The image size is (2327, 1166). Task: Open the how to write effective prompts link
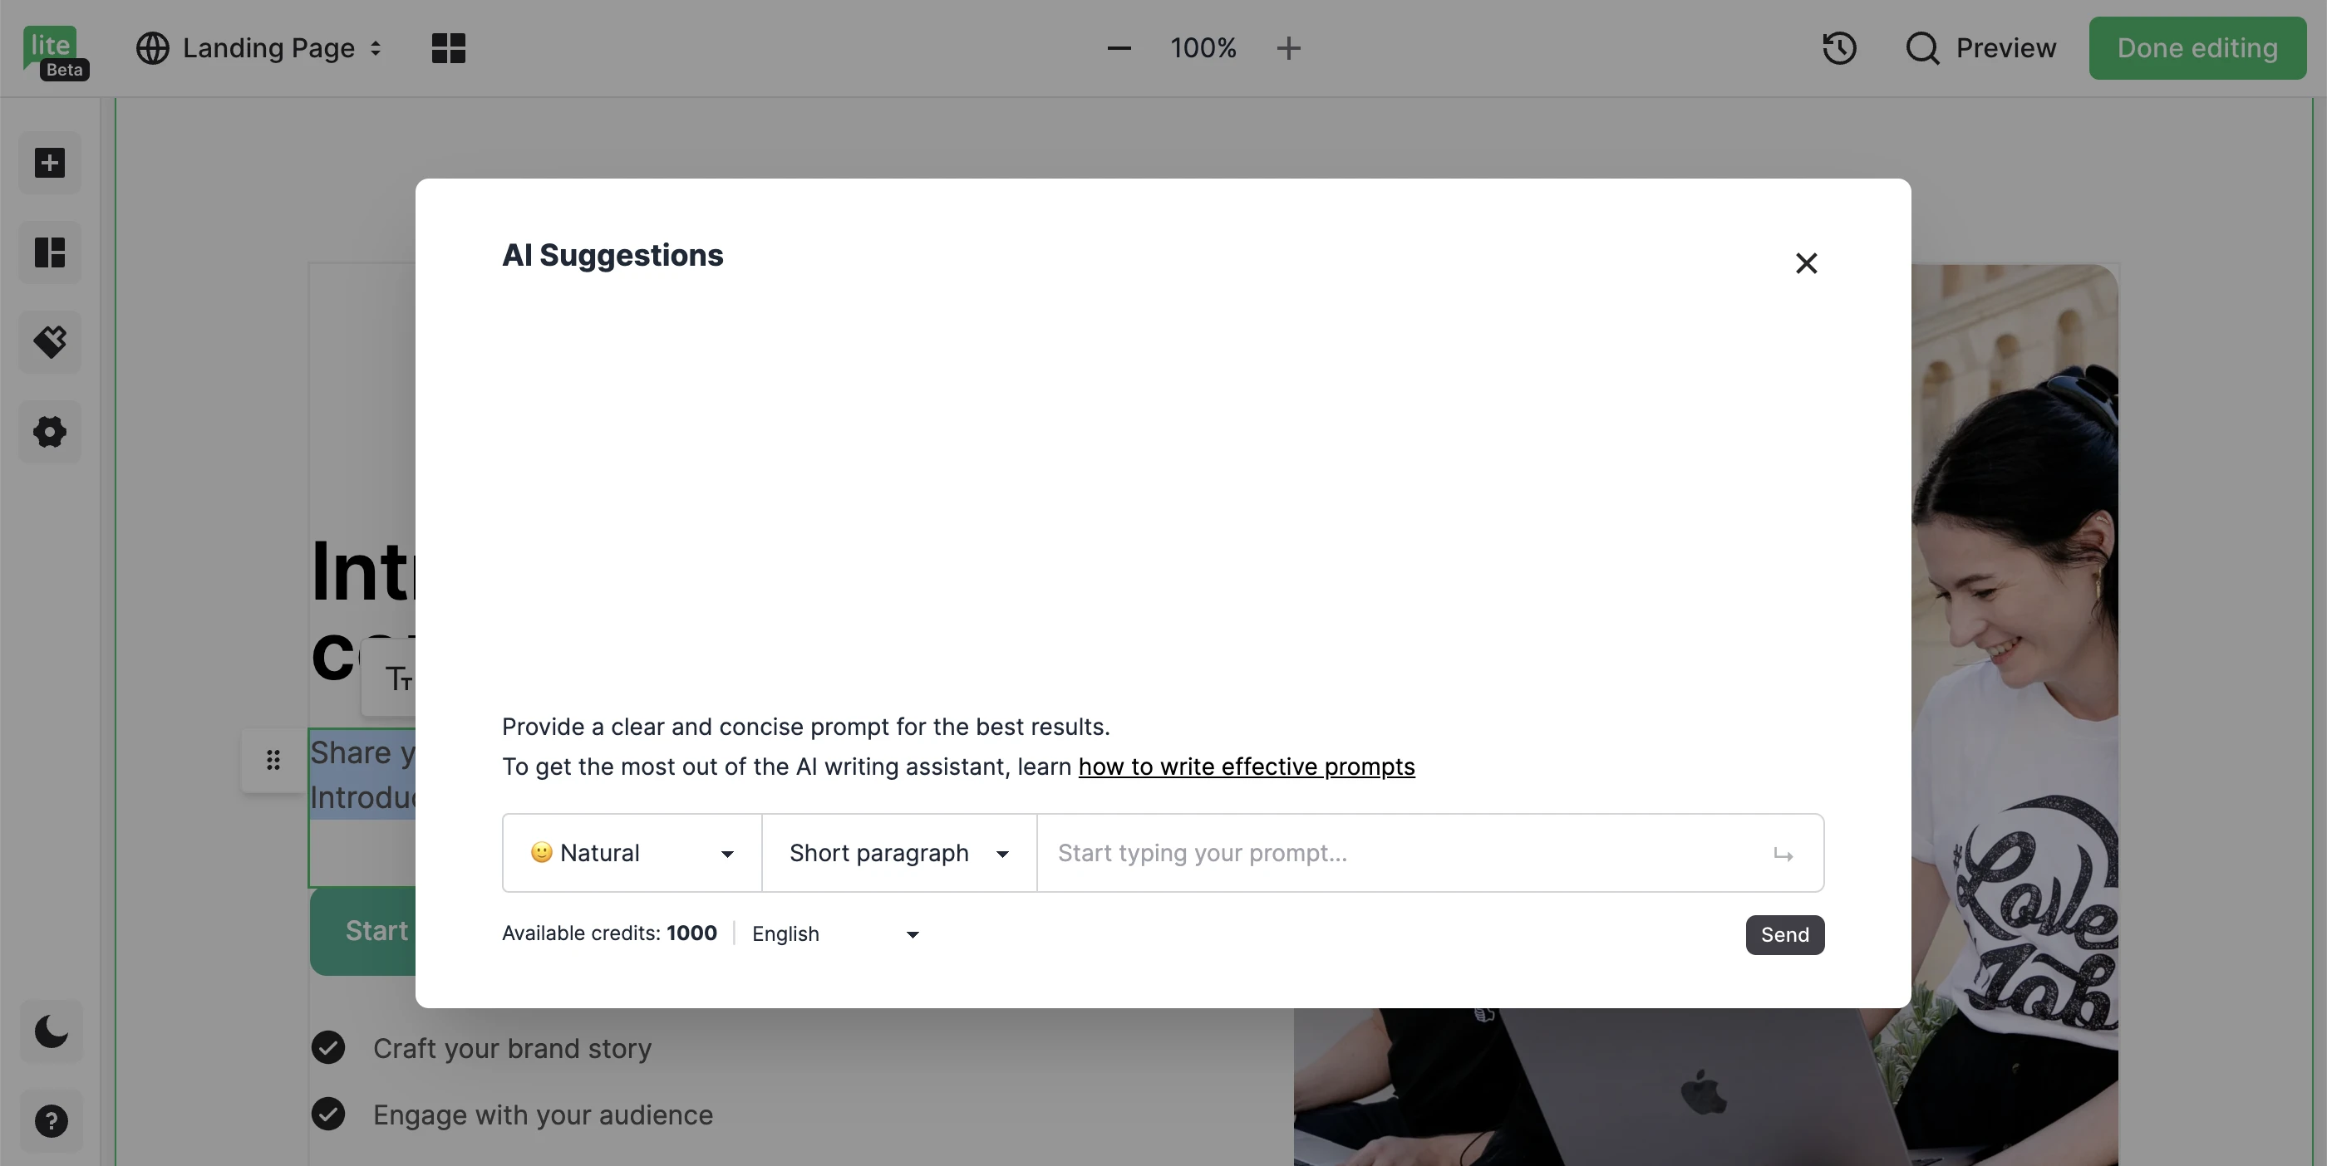tap(1246, 767)
